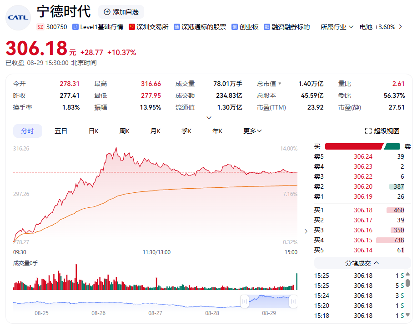
Task: Click the 添加自选 button
Action: [121, 12]
